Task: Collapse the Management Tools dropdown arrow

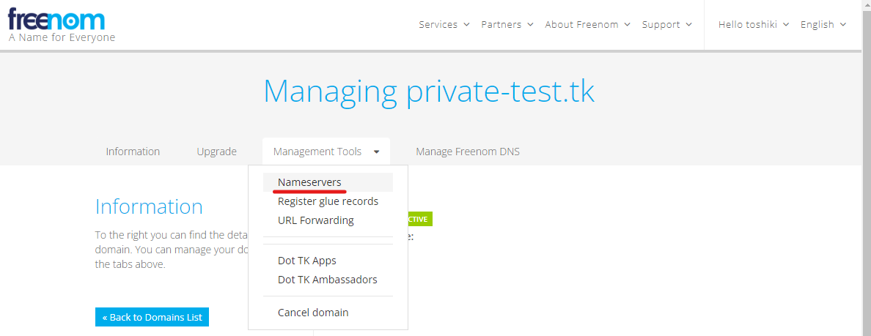Action: (x=376, y=152)
